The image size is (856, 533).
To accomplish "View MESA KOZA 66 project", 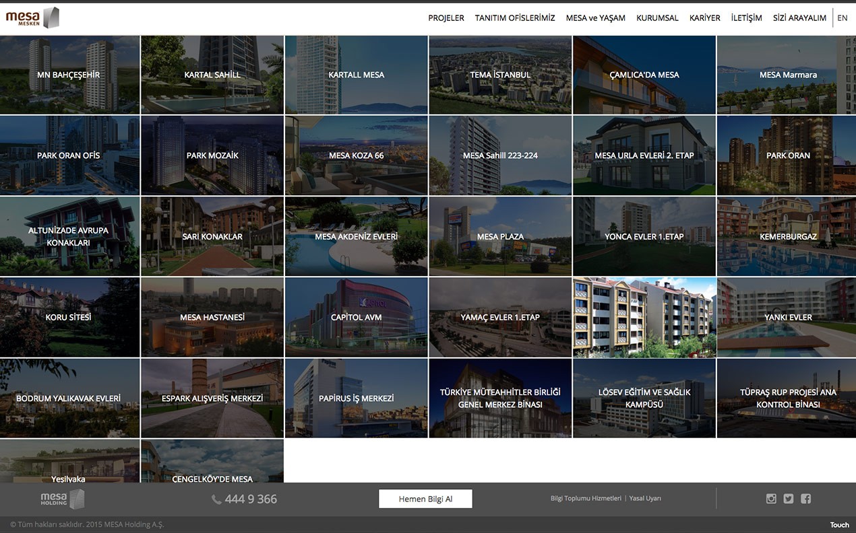I will click(x=356, y=155).
